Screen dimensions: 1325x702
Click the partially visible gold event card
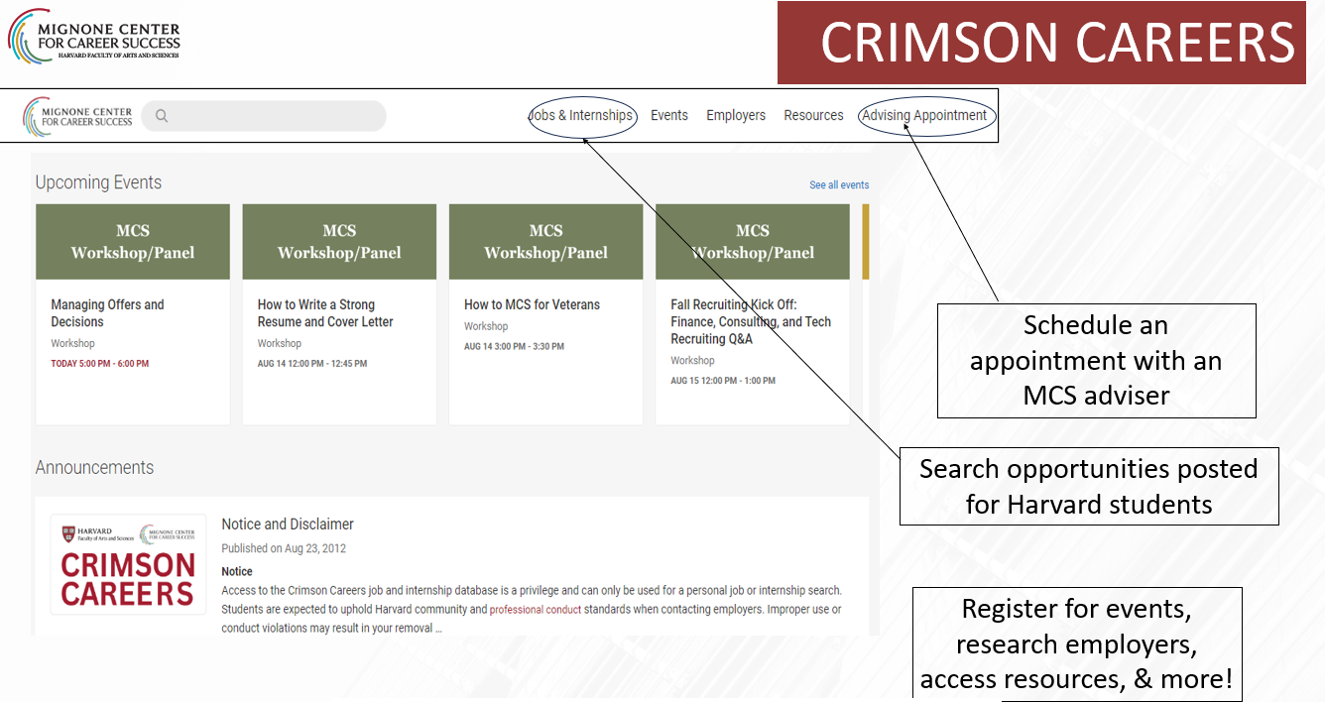[x=866, y=242]
